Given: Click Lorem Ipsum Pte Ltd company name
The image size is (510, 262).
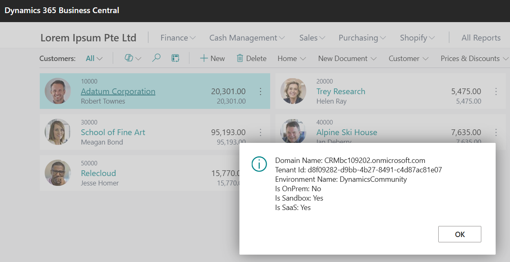Looking at the screenshot, I should click(x=88, y=38).
